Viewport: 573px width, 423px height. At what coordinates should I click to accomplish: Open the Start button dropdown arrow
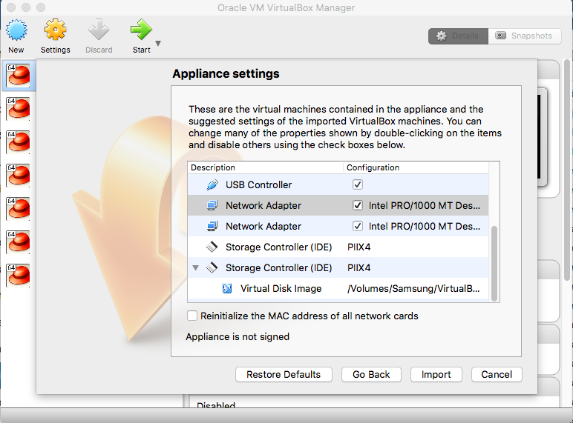[x=158, y=44]
